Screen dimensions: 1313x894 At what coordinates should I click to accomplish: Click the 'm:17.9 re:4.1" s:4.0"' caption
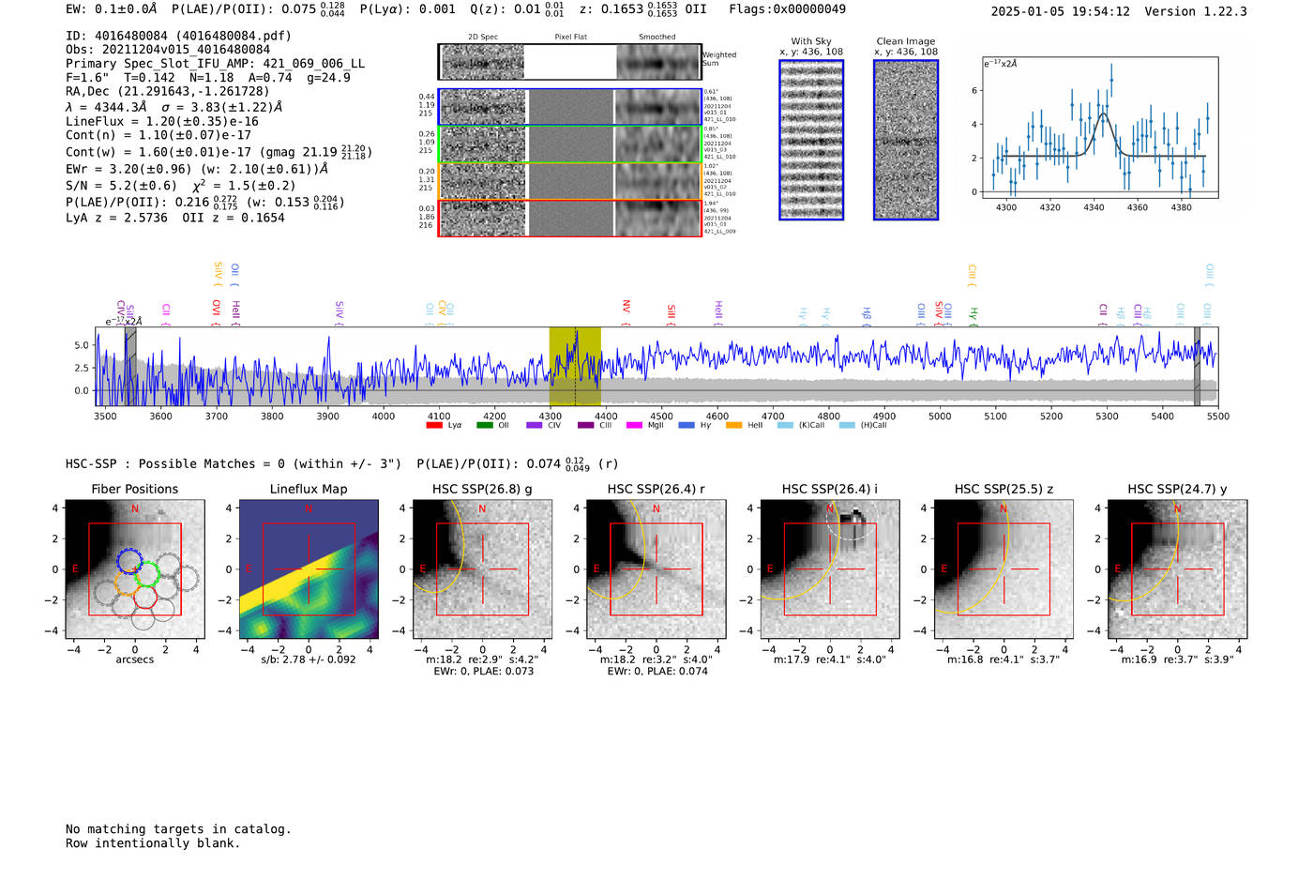click(830, 659)
